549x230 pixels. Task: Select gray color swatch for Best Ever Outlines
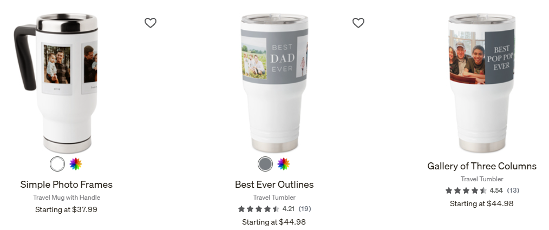point(265,164)
